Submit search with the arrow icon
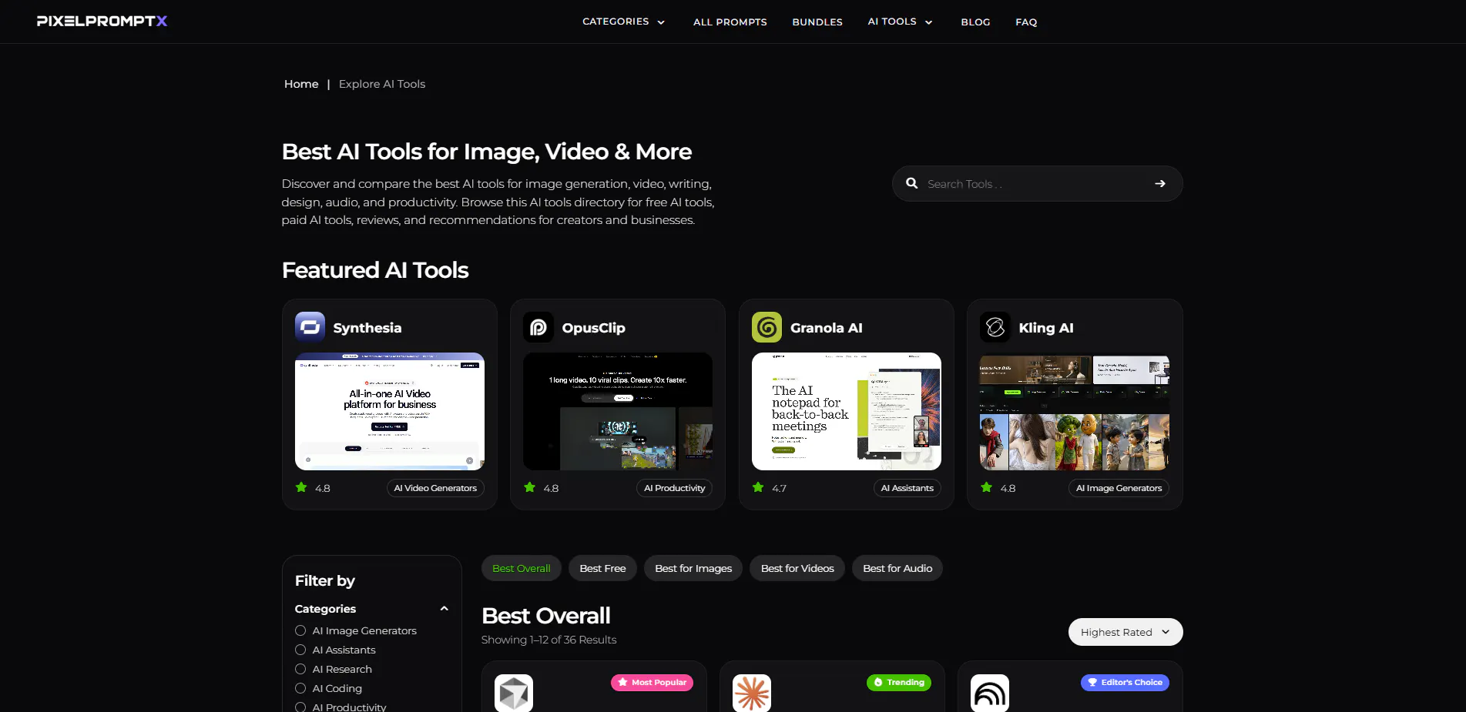 (x=1160, y=183)
